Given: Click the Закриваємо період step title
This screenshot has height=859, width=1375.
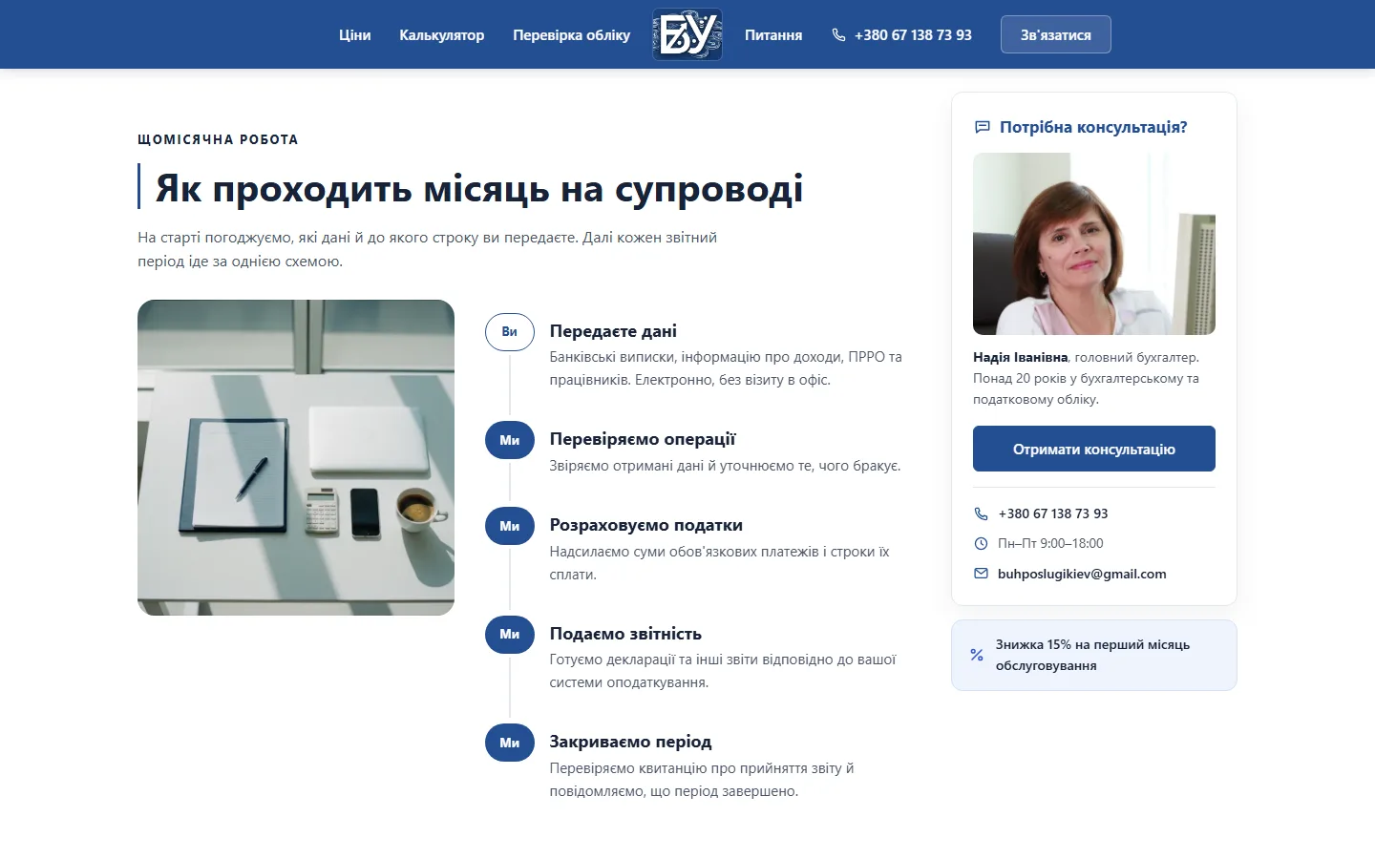Looking at the screenshot, I should 630,742.
